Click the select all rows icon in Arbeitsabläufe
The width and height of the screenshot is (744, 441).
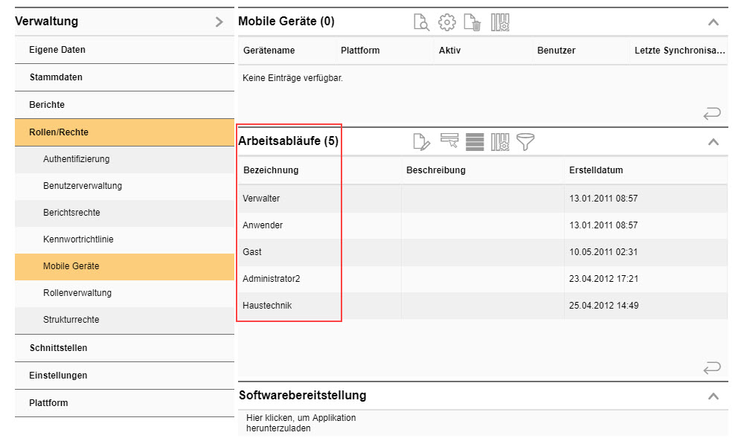coord(475,142)
